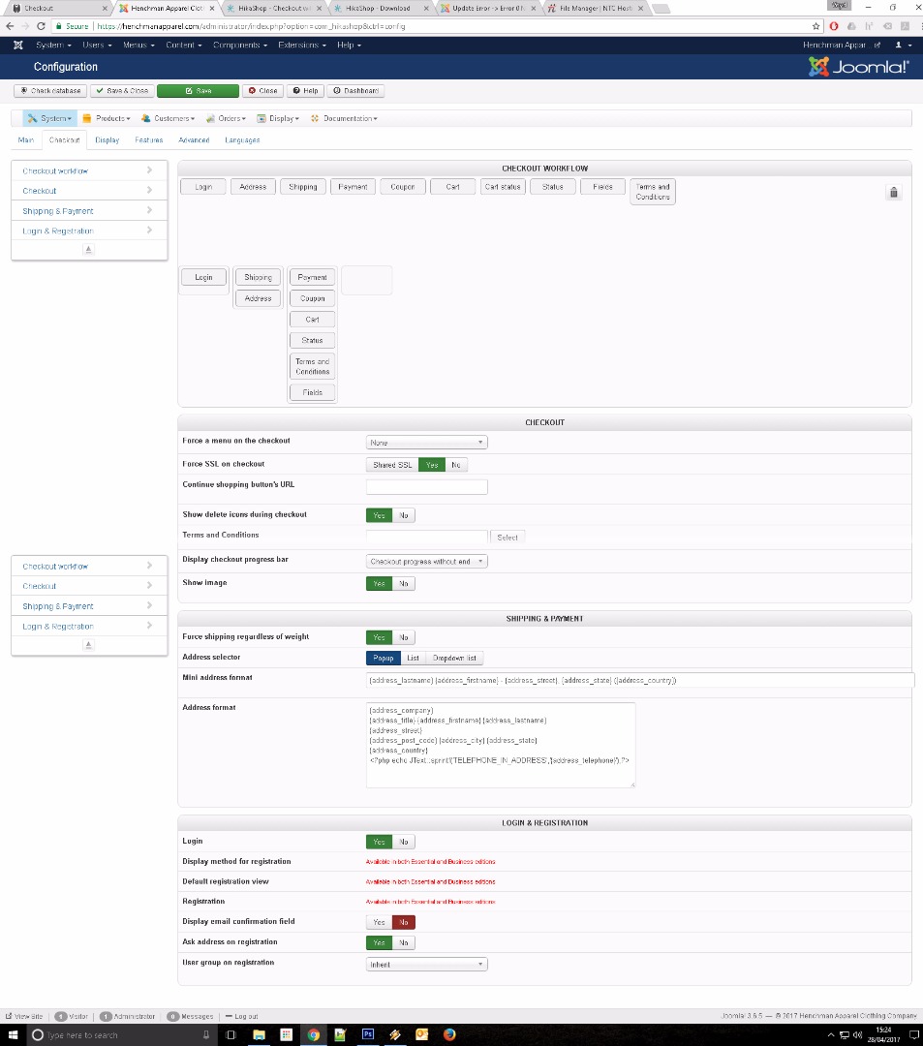
Task: Open the Display checkout progress bar dropdown
Action: pos(427,562)
